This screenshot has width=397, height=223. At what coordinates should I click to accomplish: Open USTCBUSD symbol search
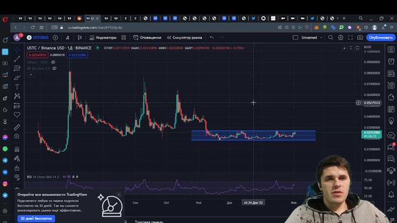(38, 37)
